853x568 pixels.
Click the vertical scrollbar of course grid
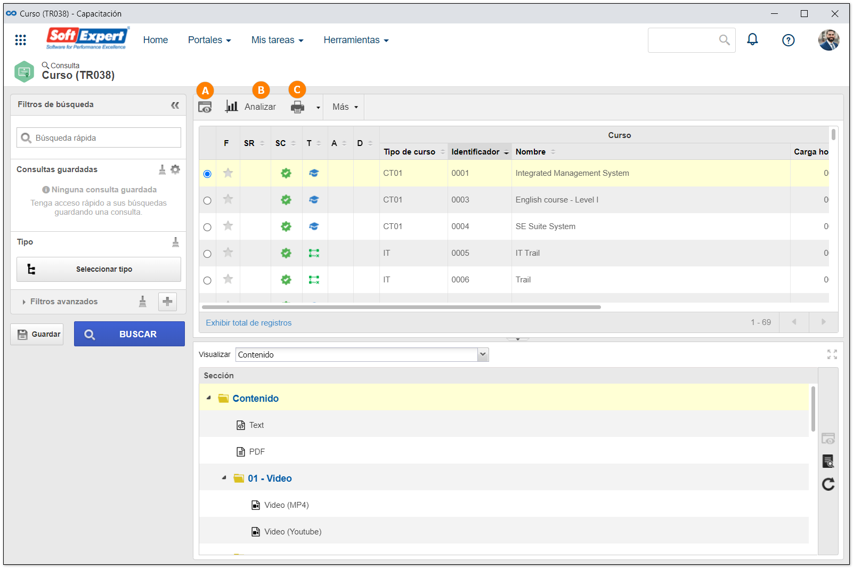(x=833, y=134)
